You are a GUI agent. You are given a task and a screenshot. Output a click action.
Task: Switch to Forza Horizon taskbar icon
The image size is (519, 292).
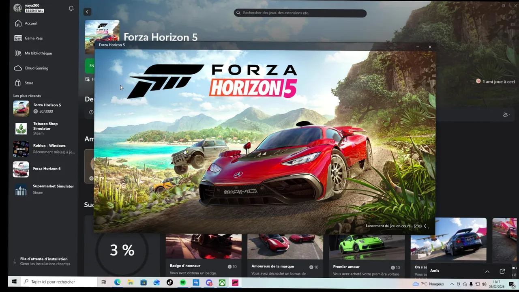(235, 283)
